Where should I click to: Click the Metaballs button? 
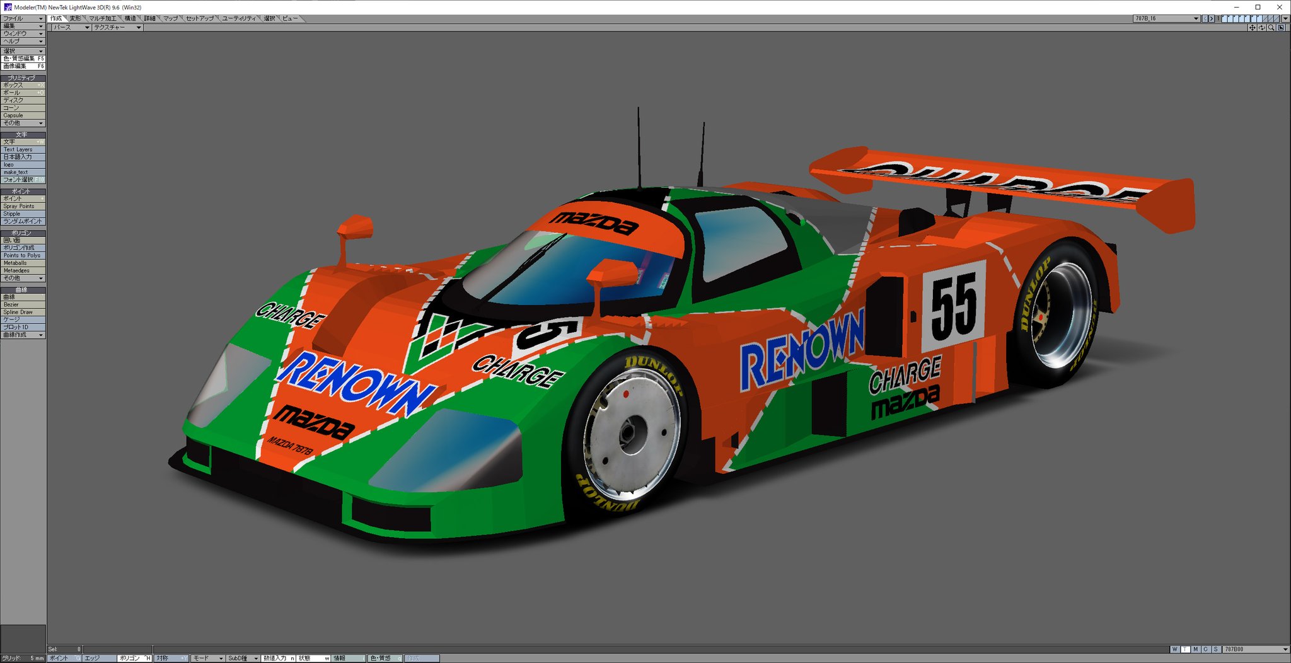[23, 263]
